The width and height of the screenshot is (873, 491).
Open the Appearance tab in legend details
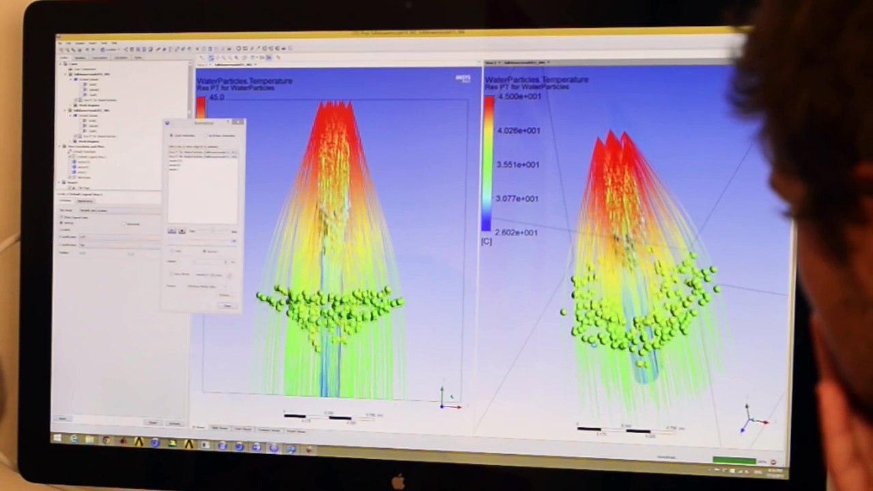click(85, 200)
